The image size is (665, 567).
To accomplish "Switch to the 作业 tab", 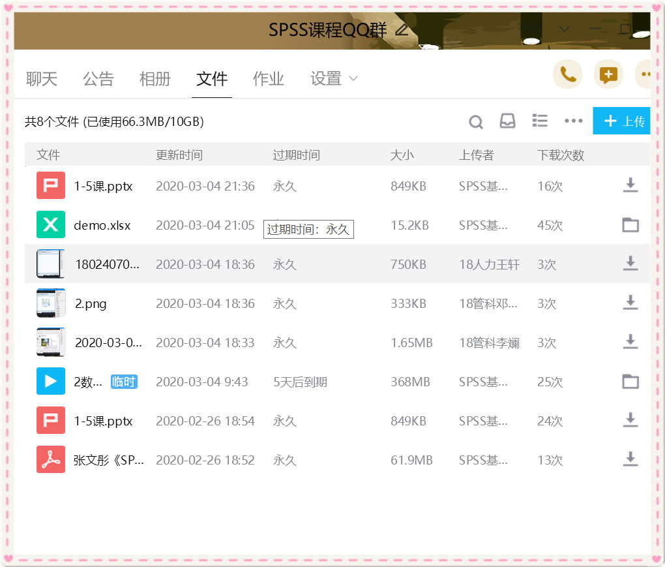I will tap(269, 79).
